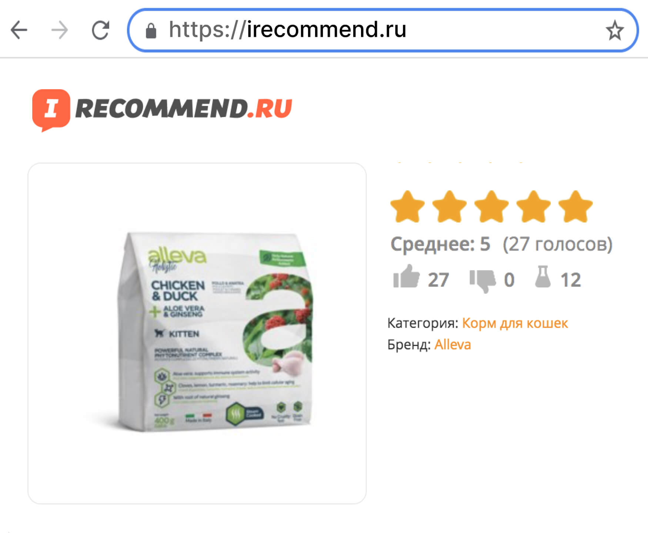648x533 pixels.
Task: Bookmark page with the star icon
Action: pyautogui.click(x=615, y=30)
